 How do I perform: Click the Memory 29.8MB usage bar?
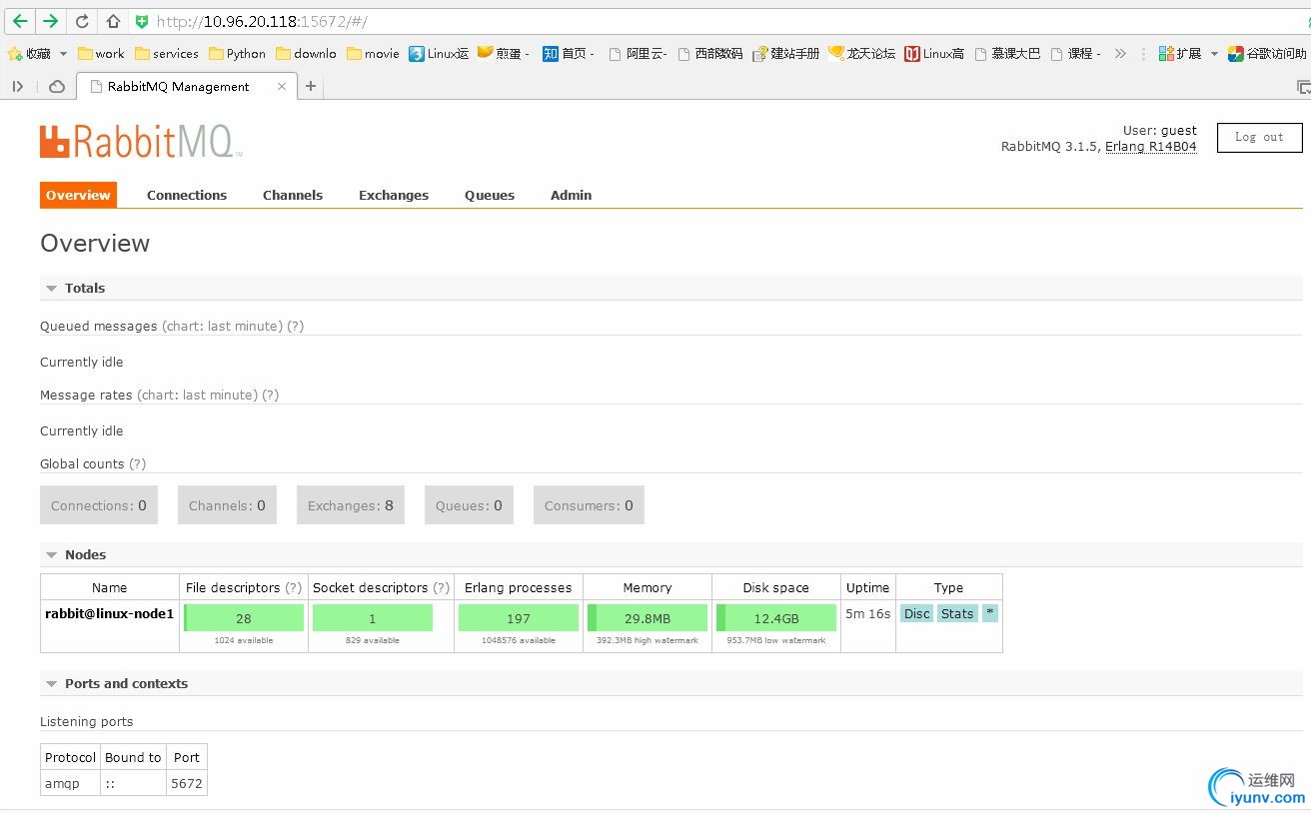pyautogui.click(x=648, y=618)
